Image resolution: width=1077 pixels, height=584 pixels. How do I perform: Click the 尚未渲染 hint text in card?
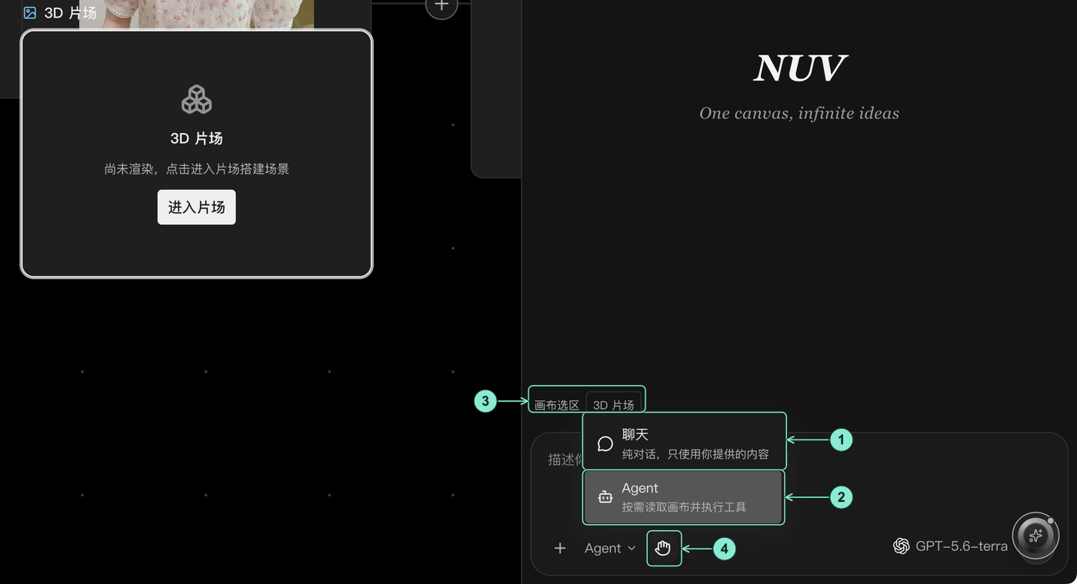pos(196,168)
